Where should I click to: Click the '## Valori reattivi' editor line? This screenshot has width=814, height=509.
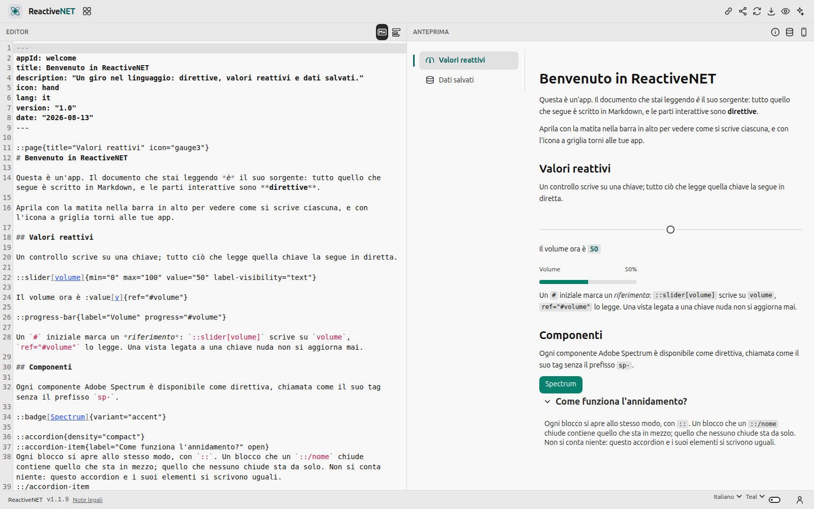coord(55,237)
